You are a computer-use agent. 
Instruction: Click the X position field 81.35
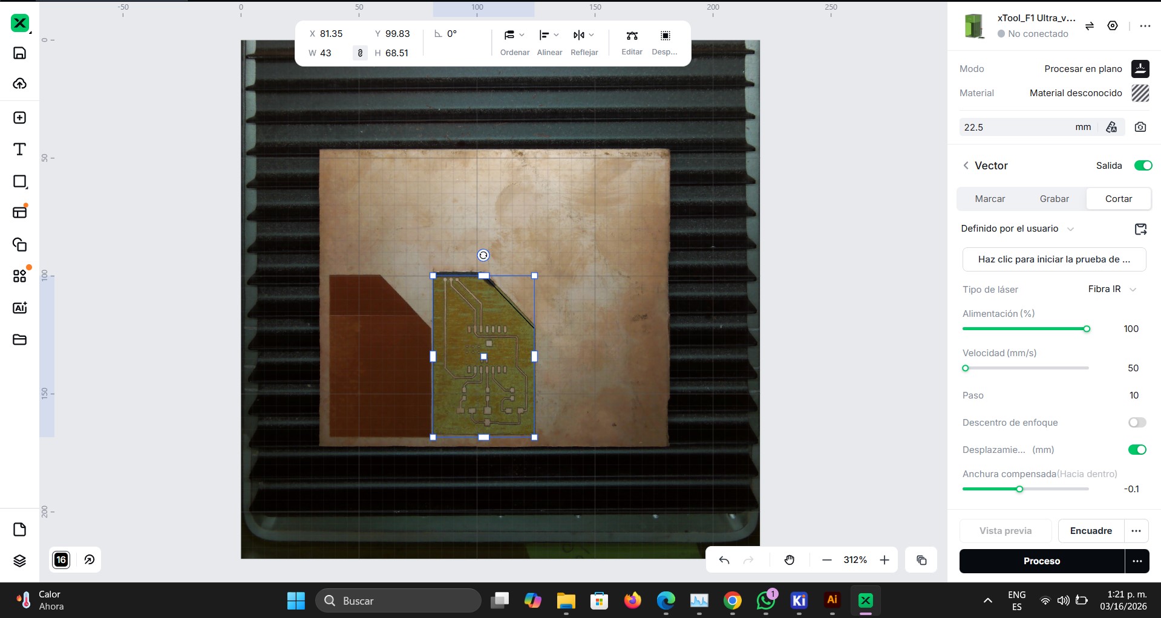(331, 34)
